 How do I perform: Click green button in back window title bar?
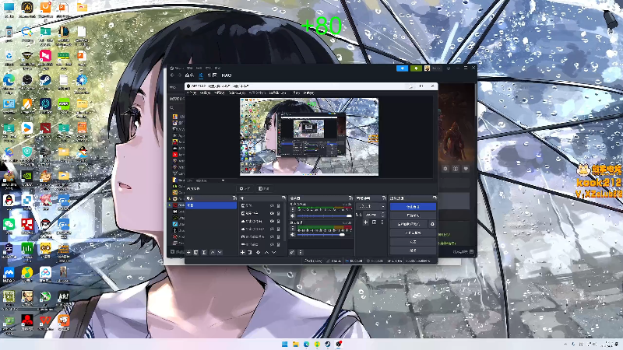point(416,68)
